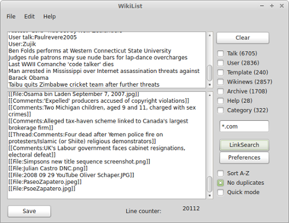Tick the User (2836) checkbox

pos(220,63)
